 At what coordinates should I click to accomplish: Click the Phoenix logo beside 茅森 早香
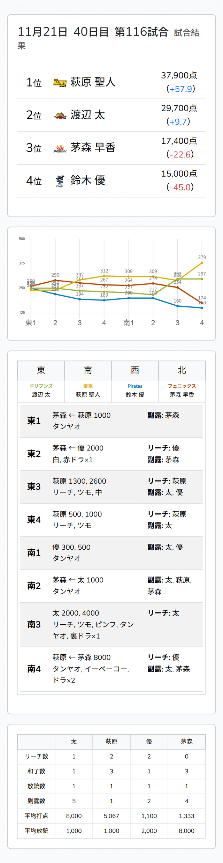click(x=60, y=148)
